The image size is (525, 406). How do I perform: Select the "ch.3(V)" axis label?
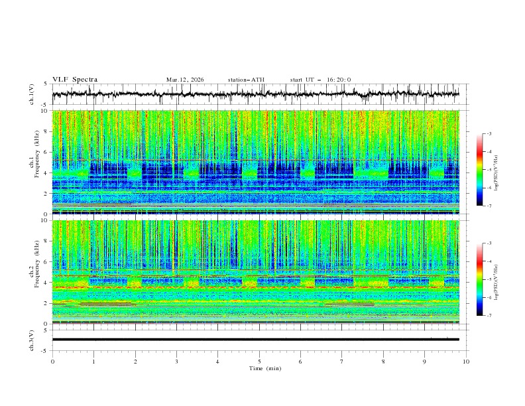tap(32, 340)
